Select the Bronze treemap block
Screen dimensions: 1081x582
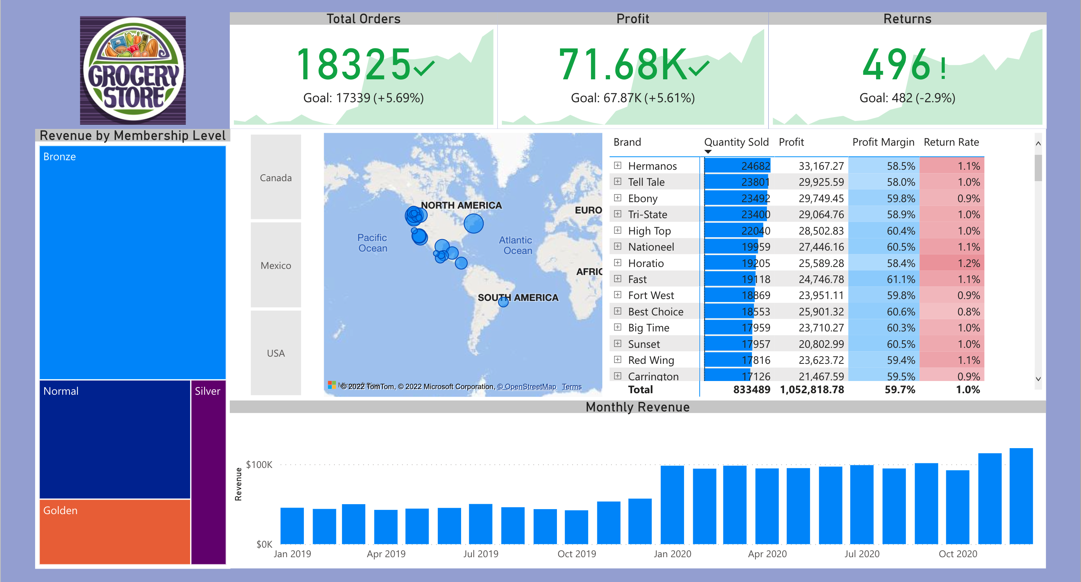pyautogui.click(x=132, y=262)
